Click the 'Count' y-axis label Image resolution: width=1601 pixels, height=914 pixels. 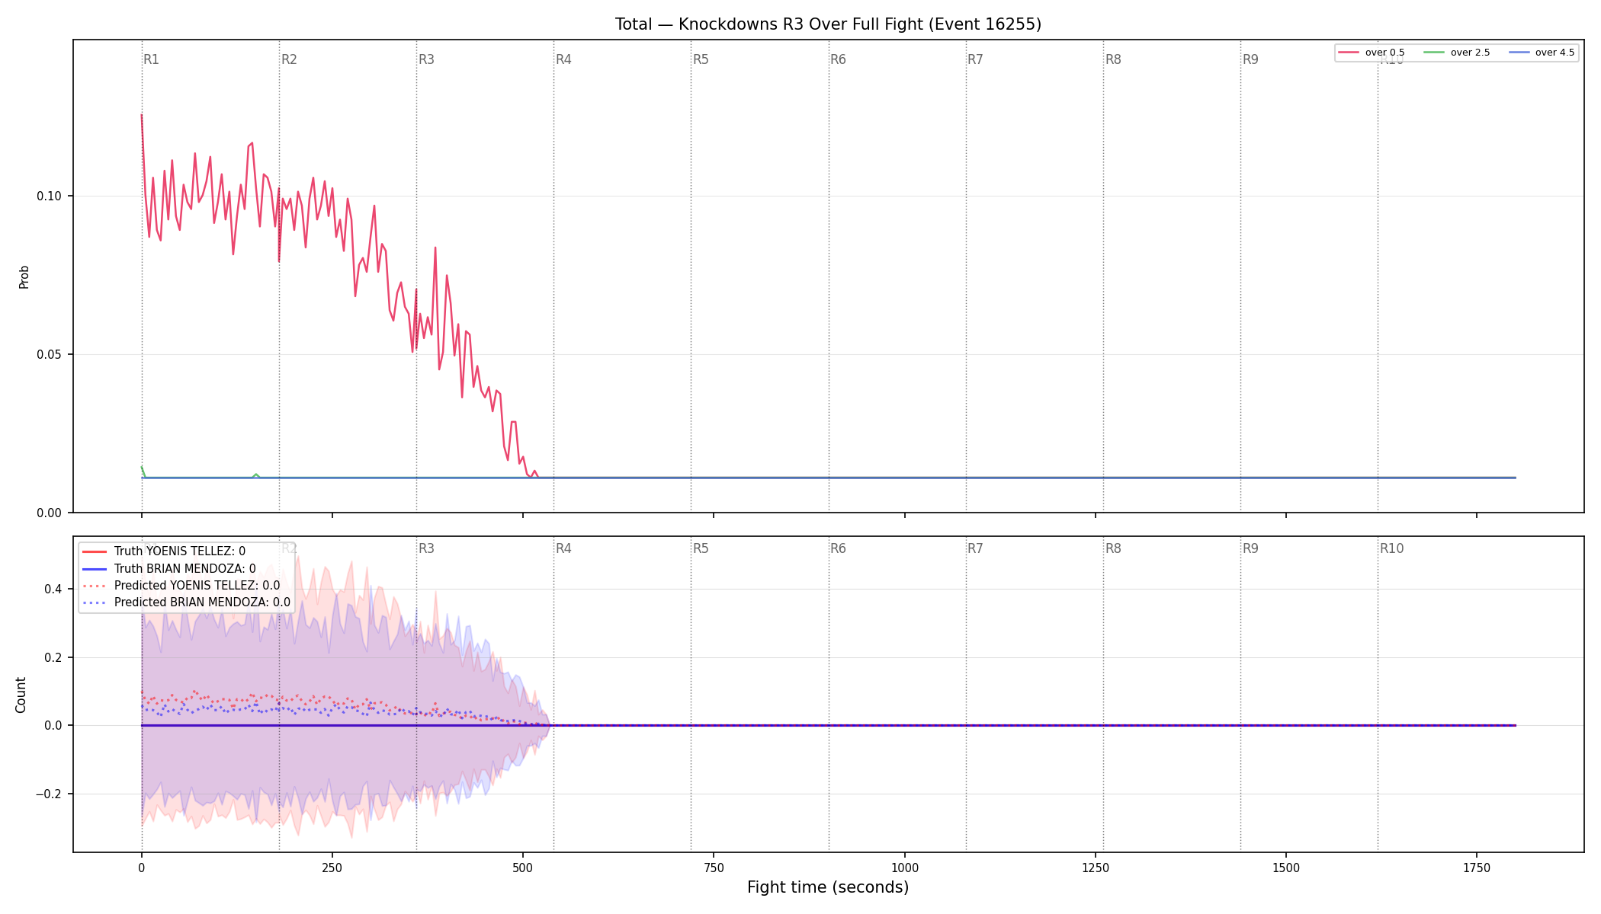pos(21,695)
